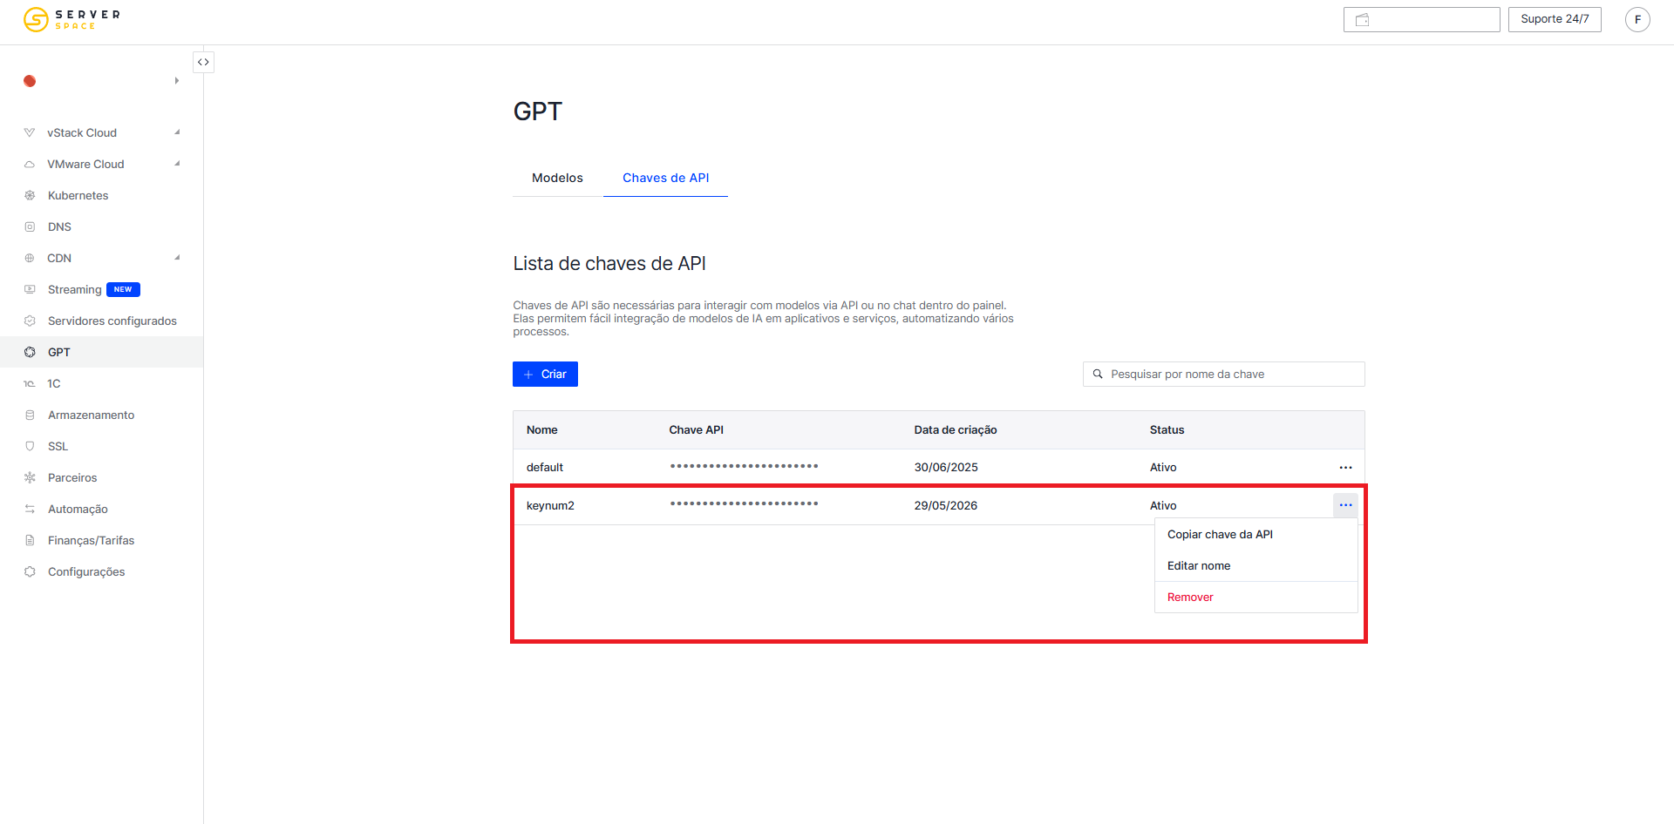Expand the VMware Cloud submenu arrow
The image size is (1674, 824).
[x=177, y=164]
